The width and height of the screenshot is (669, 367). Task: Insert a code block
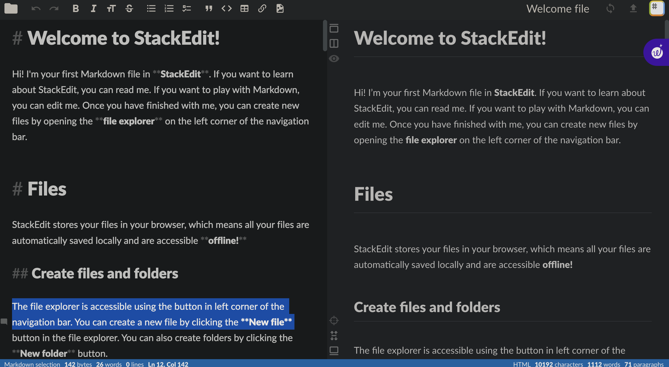(x=227, y=9)
